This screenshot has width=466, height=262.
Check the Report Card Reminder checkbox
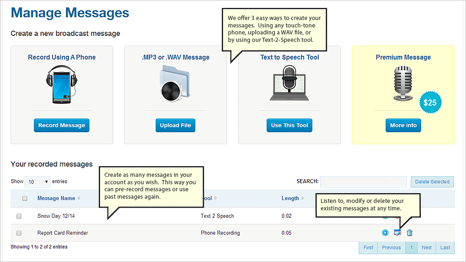pos(19,233)
